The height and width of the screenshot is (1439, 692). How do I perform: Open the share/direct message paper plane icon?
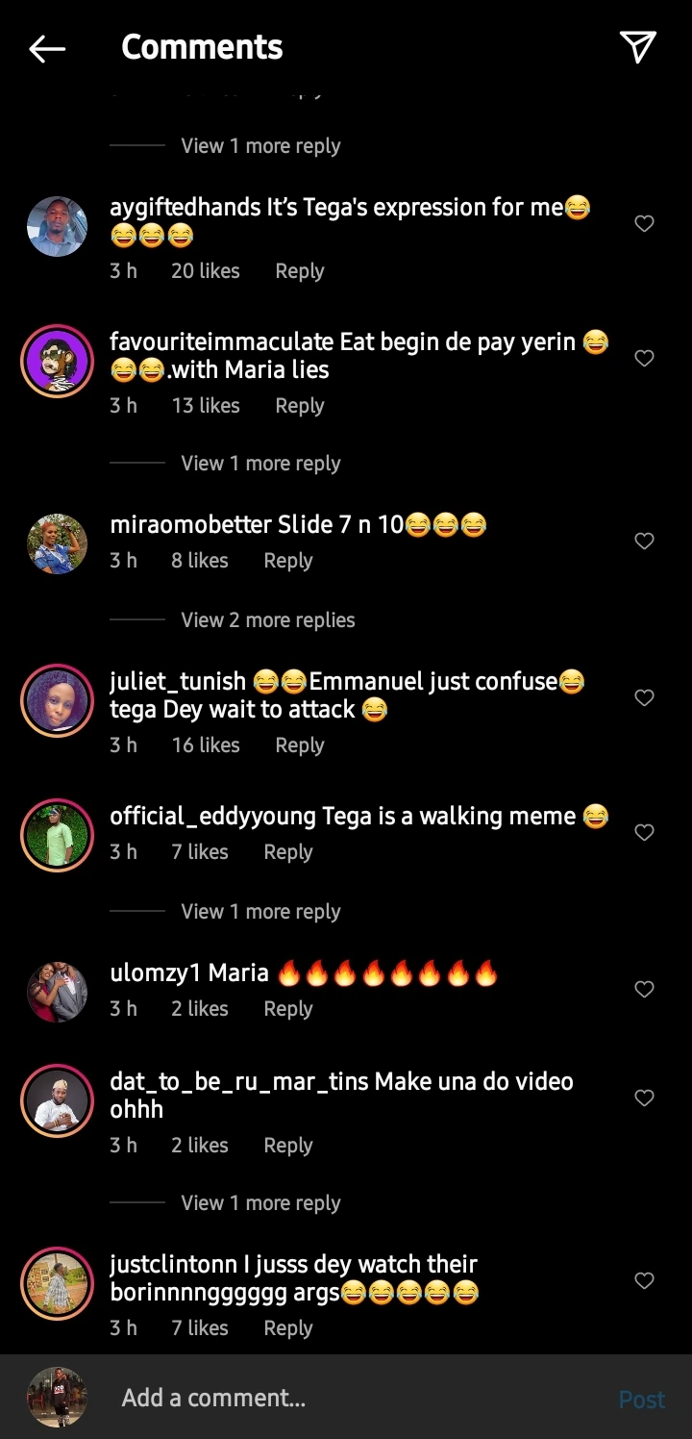point(637,46)
